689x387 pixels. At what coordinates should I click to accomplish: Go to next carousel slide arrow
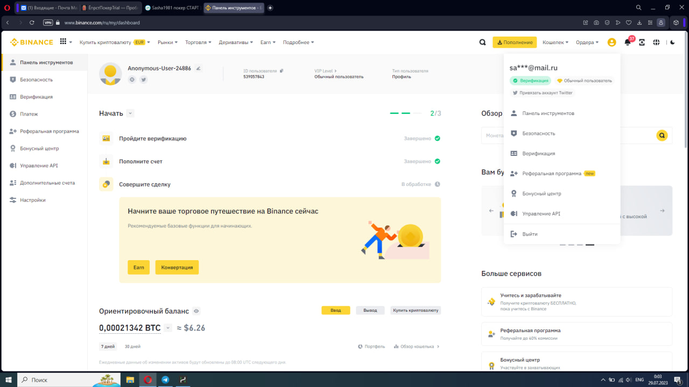coord(662,211)
